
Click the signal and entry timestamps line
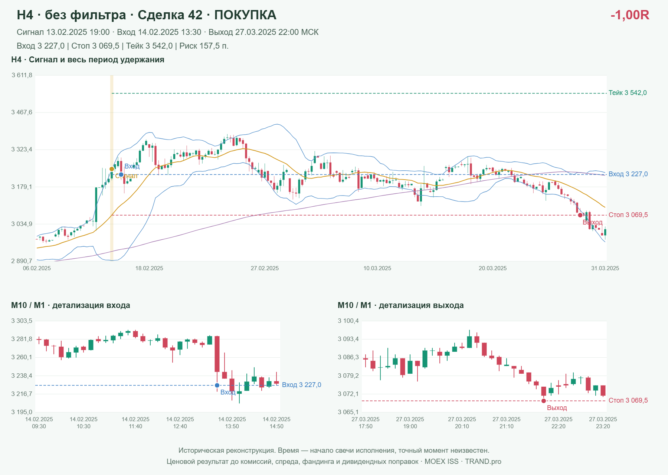(168, 32)
